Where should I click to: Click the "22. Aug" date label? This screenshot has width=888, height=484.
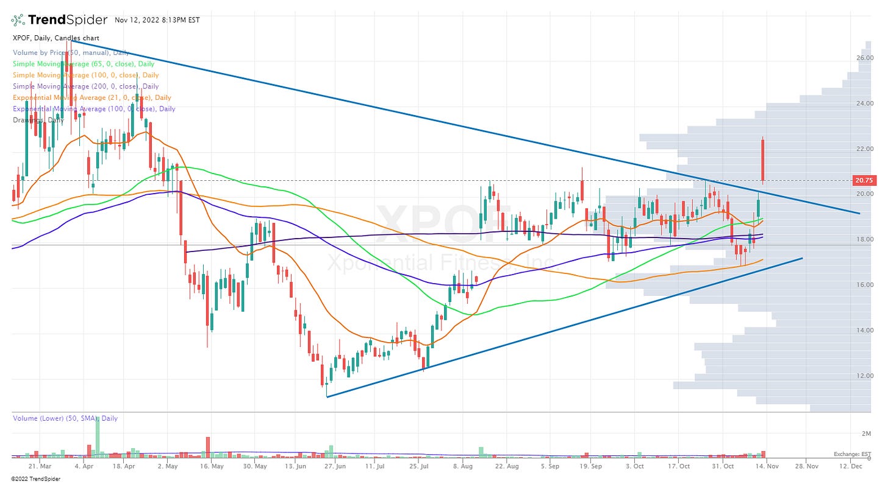pyautogui.click(x=507, y=466)
